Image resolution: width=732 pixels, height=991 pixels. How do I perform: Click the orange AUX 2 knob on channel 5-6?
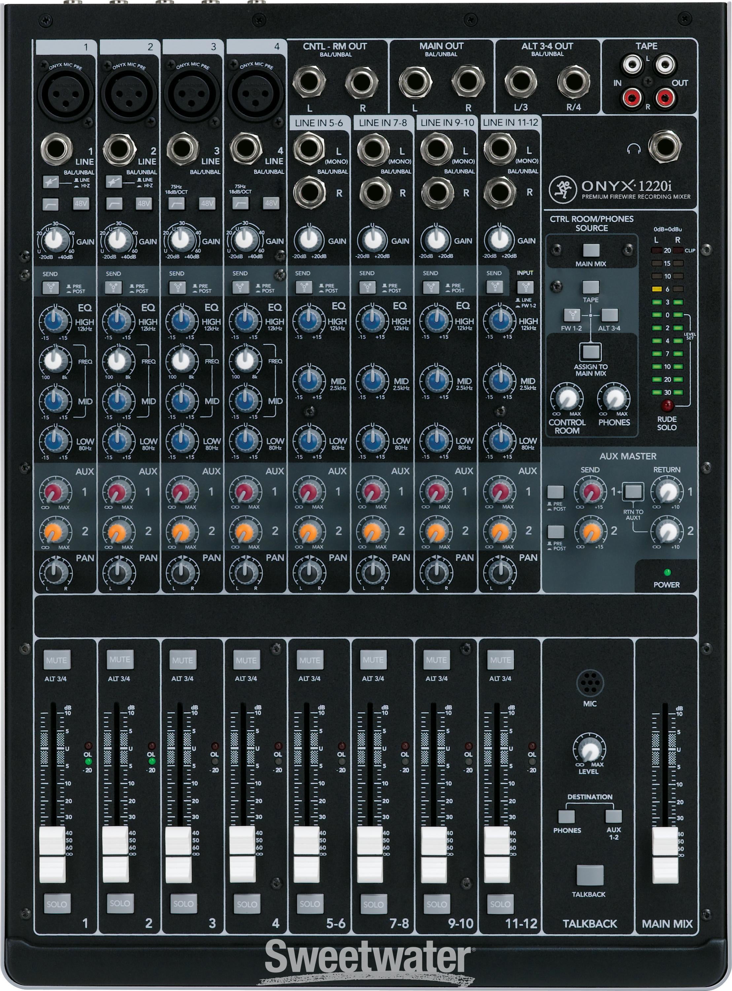(x=309, y=532)
